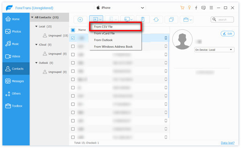Select Ungrouped (15) under Local
The width and height of the screenshot is (241, 148).
[55, 36]
